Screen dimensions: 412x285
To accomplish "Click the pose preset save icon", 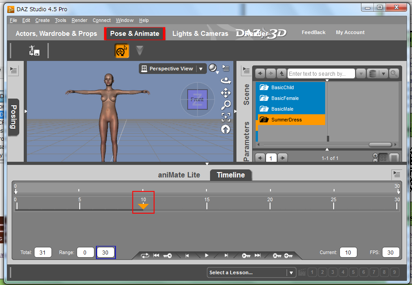I will pos(34,51).
